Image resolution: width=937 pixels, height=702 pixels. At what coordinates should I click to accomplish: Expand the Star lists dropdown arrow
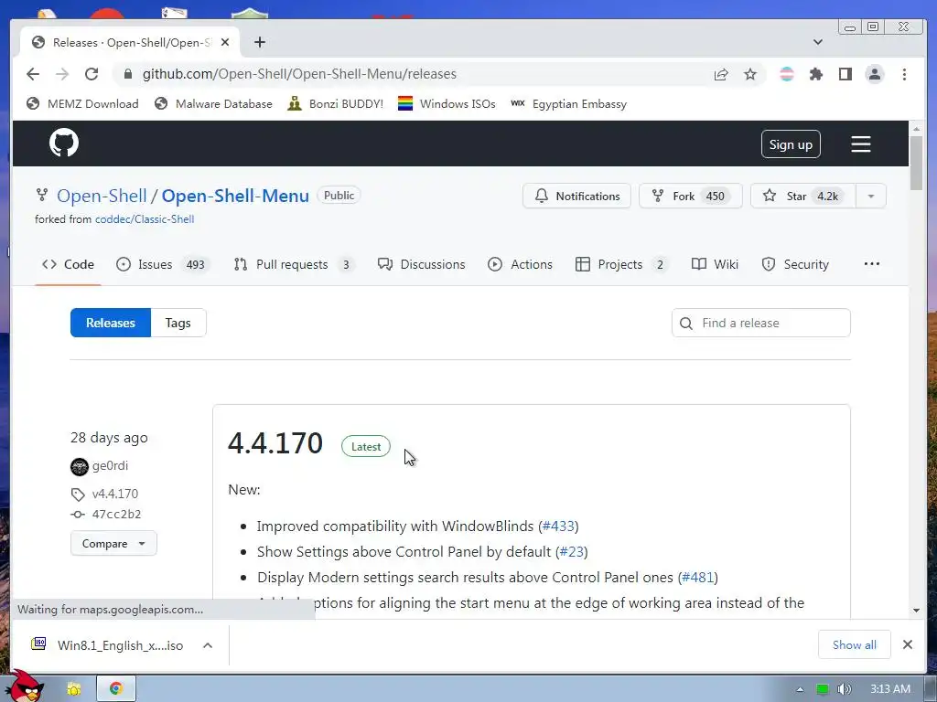[x=871, y=196]
